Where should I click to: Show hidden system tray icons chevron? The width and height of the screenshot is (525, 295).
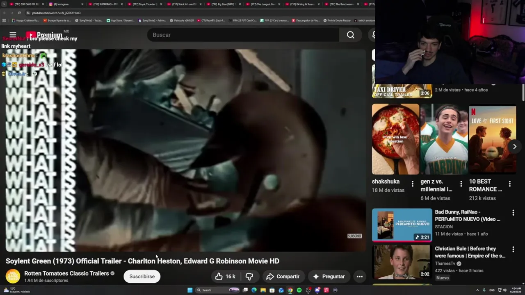point(477,290)
